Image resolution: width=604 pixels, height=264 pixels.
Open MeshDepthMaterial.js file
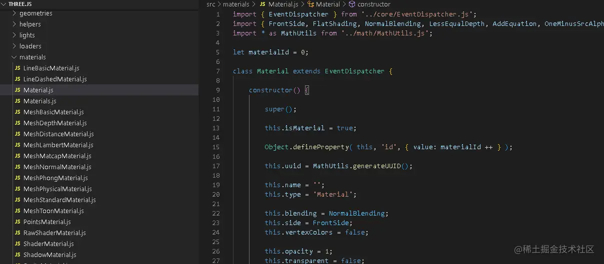tap(55, 123)
